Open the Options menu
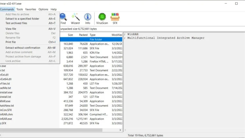The height and width of the screenshot is (138, 245). (43, 9)
